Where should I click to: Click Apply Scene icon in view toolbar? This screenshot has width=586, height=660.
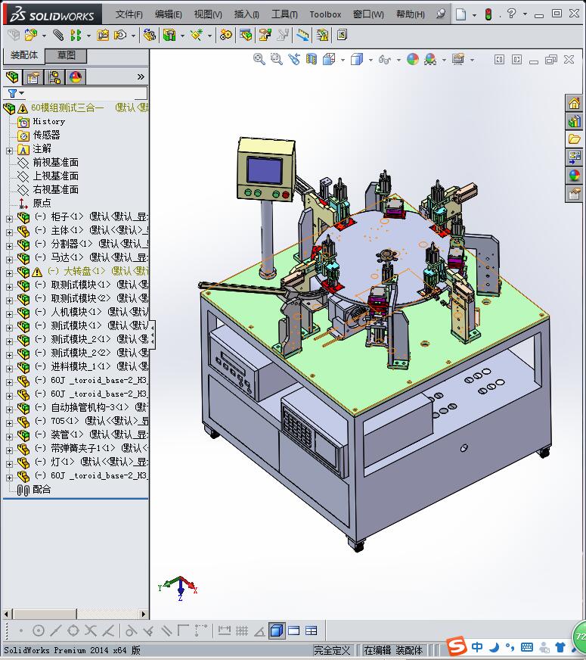click(430, 59)
